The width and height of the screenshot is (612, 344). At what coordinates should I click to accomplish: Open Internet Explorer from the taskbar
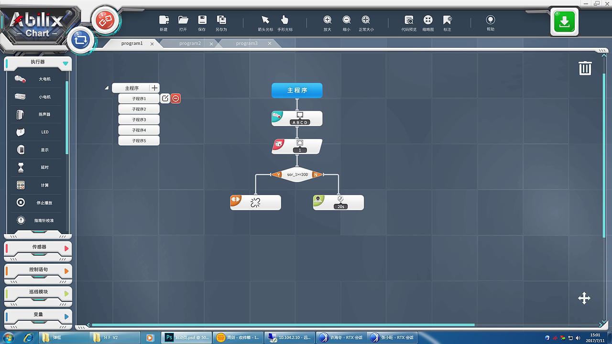click(30, 337)
